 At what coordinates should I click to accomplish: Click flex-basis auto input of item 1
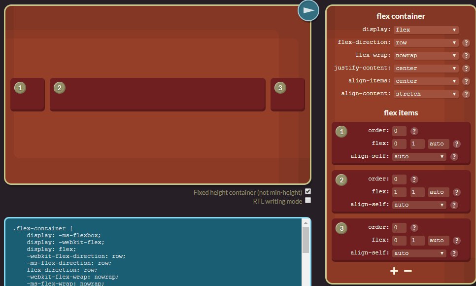pos(439,144)
